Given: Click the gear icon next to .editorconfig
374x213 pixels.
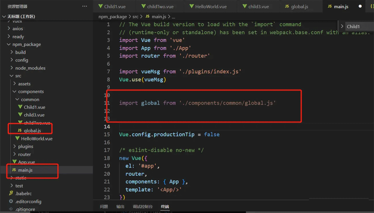Looking at the screenshot, I should (x=11, y=201).
